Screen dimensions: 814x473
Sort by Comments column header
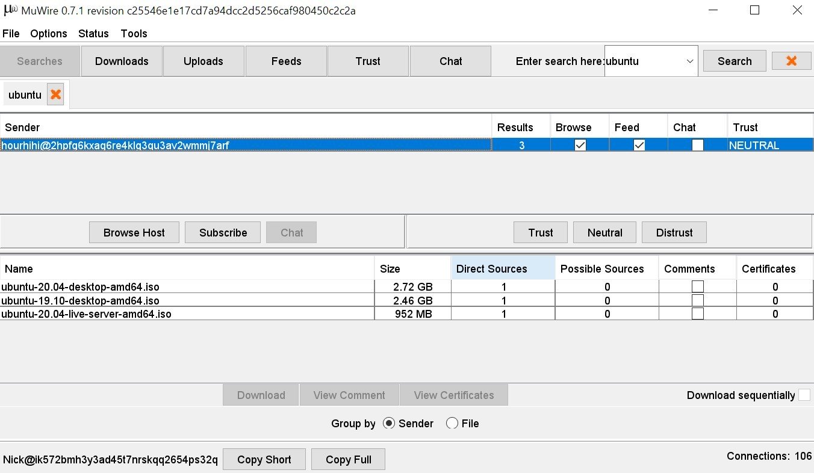[697, 268]
